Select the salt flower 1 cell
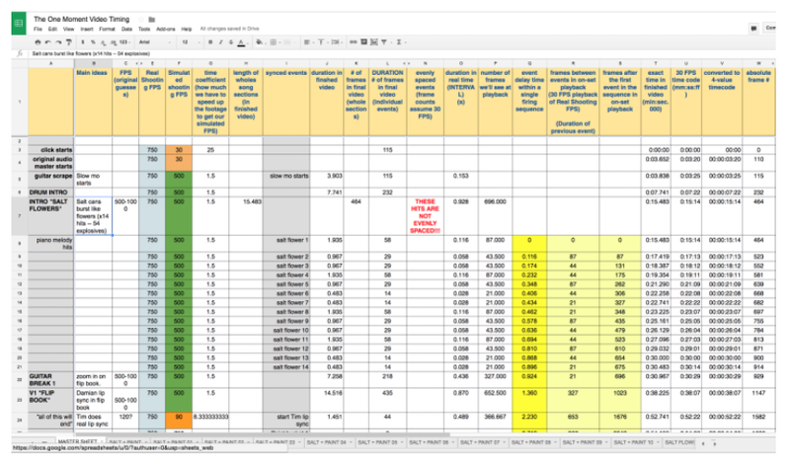The width and height of the screenshot is (790, 469). pos(286,244)
